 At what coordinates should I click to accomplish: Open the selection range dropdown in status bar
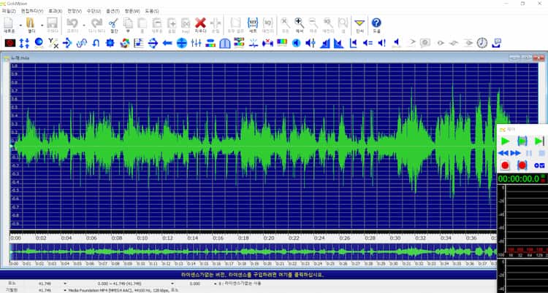172,284
